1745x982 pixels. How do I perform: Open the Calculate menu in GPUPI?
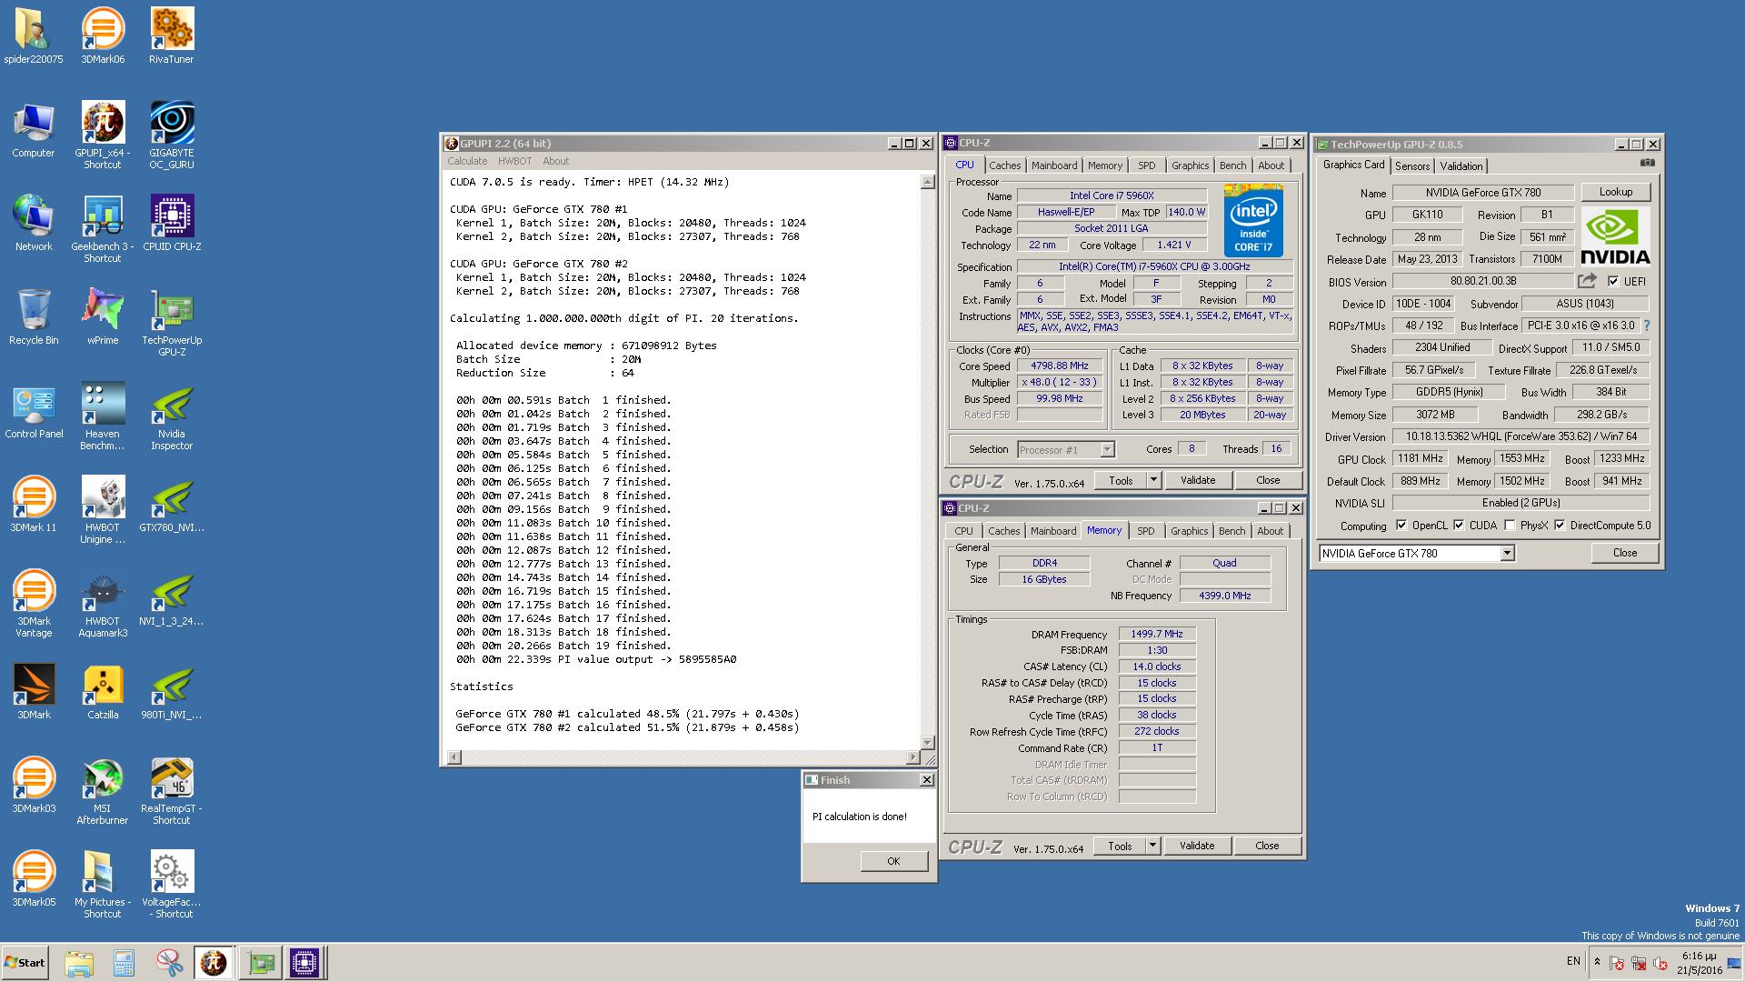[467, 161]
